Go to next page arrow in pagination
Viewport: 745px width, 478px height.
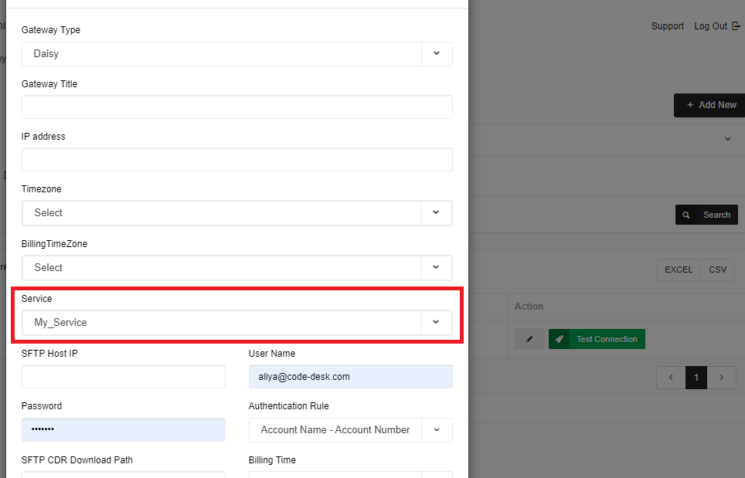[721, 378]
